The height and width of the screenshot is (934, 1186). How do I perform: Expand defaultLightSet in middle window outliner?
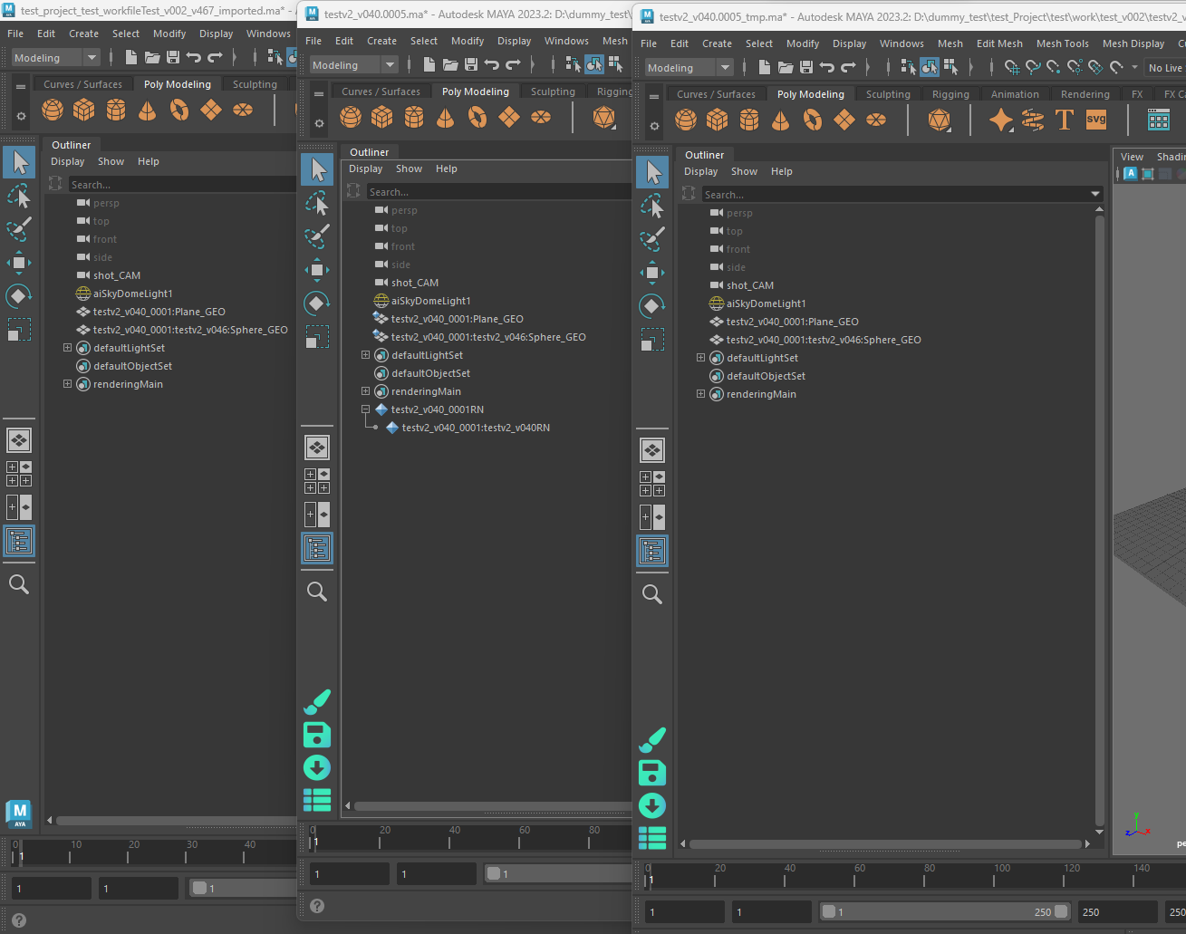pos(365,355)
